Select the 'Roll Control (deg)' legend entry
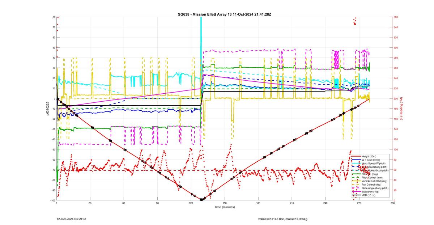 pyautogui.click(x=371, y=184)
